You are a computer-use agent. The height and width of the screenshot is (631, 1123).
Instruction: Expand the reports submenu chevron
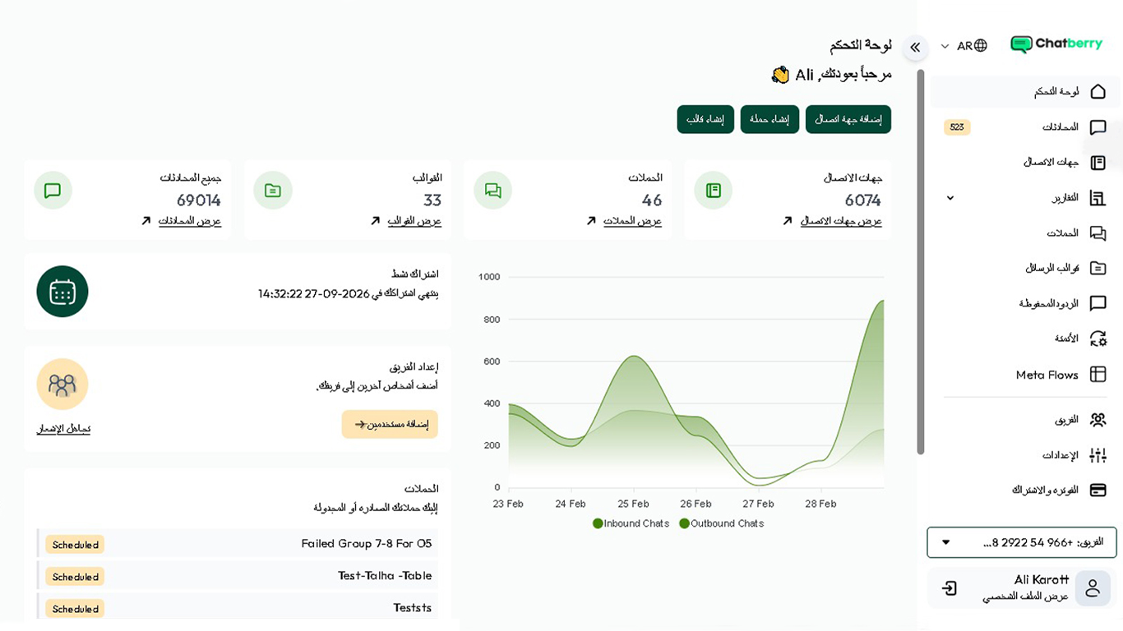click(950, 198)
